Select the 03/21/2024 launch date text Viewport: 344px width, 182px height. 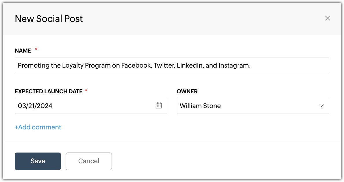tap(35, 106)
